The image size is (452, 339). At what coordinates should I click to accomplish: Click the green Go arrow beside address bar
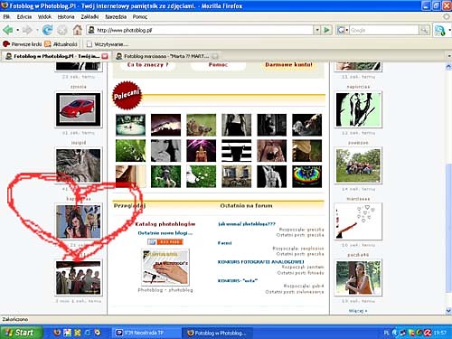326,30
